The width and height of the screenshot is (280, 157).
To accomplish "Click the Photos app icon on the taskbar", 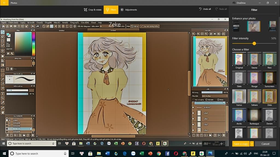I will click(x=210, y=153).
